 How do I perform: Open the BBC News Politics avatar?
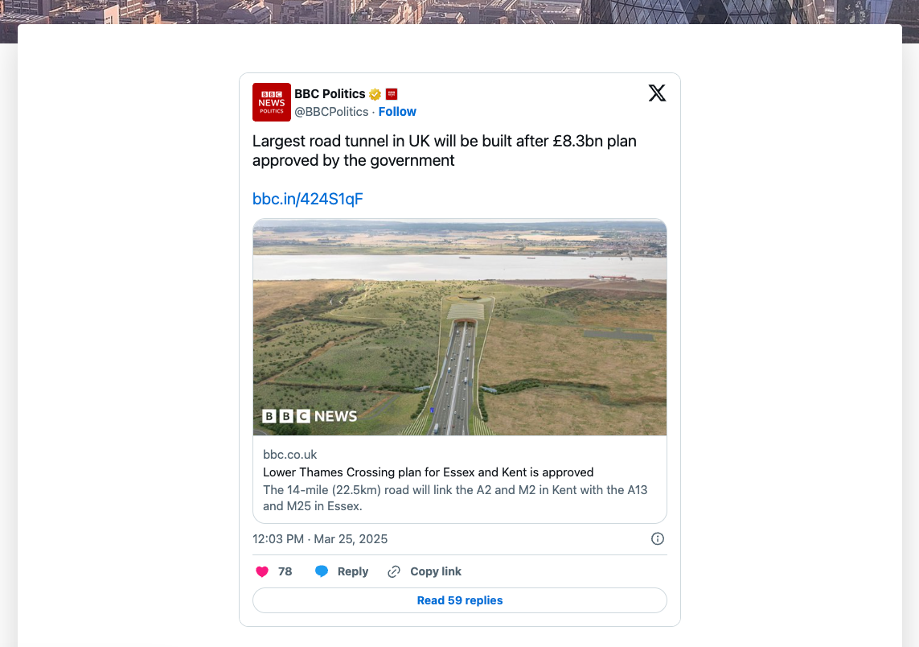coord(272,102)
